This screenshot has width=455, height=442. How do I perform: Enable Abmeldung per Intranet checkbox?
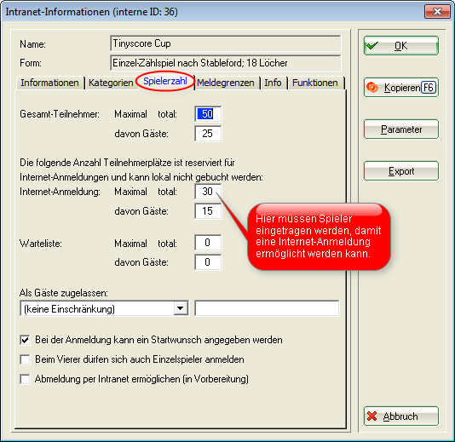[x=25, y=379]
